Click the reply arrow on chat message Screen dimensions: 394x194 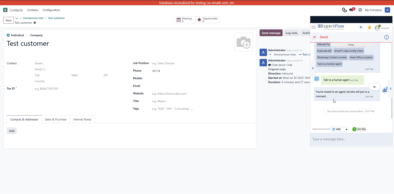[375, 87]
